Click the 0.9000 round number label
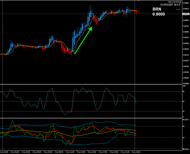Screen dimensions: 190x154 159,14
